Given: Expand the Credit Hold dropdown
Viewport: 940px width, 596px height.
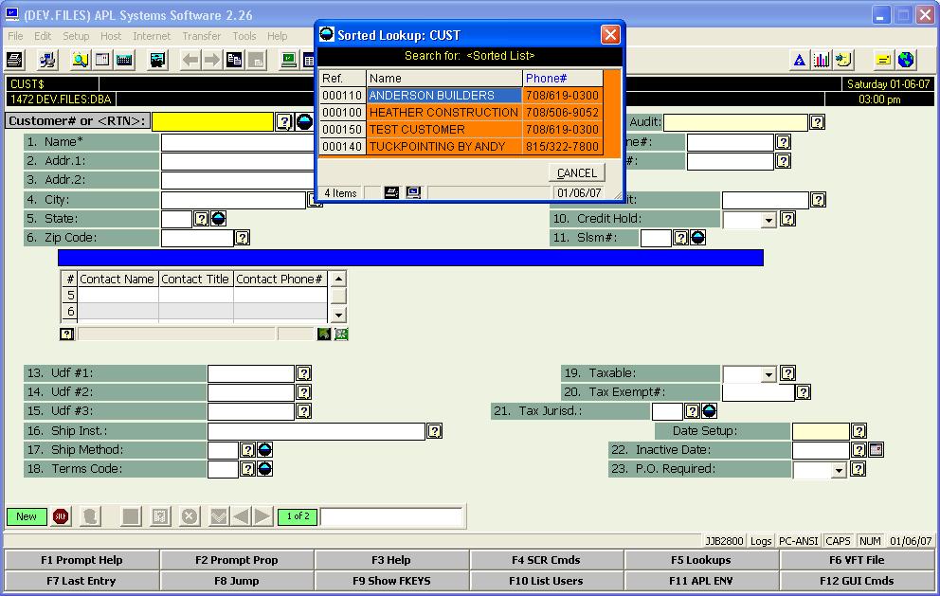Looking at the screenshot, I should [x=768, y=220].
